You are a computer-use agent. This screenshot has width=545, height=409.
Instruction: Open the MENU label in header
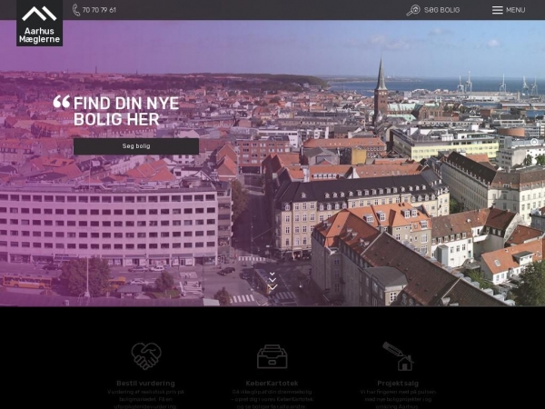[515, 10]
